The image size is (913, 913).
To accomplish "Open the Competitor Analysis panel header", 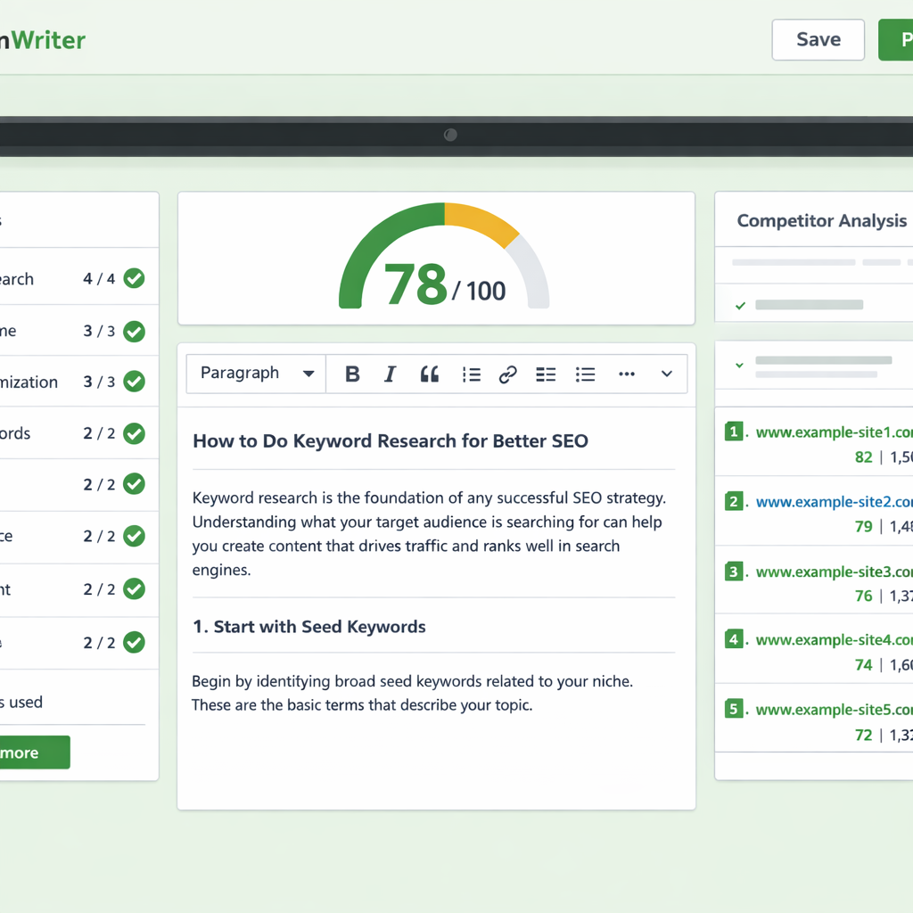I will (822, 220).
